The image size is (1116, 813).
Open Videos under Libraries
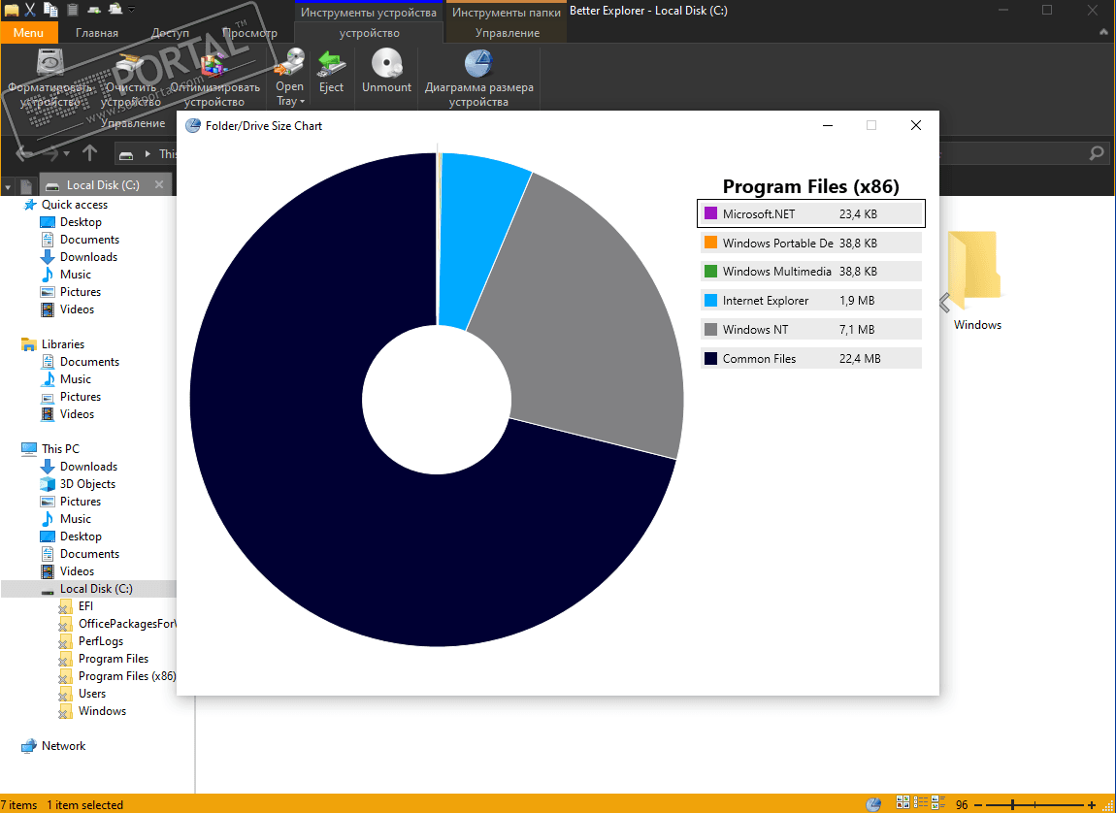click(x=77, y=414)
